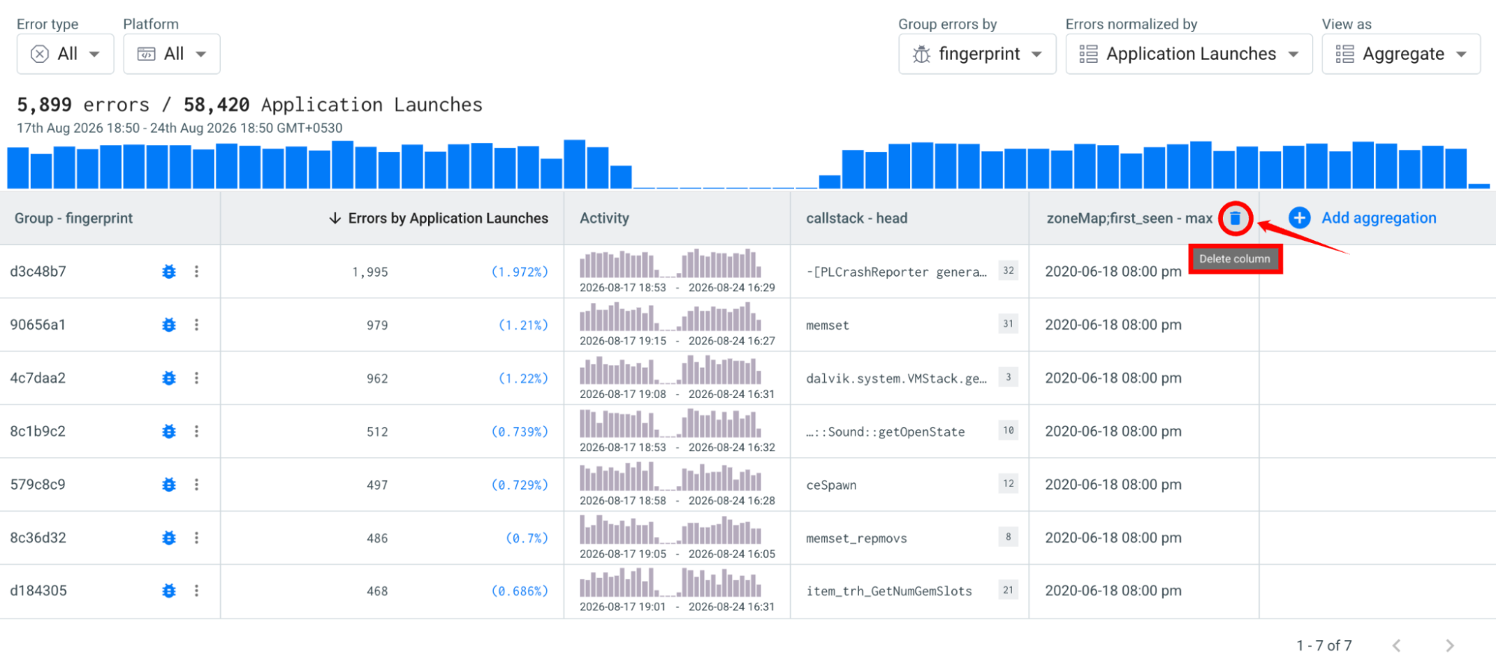The image size is (1496, 670).
Task: Open the fingerprint d3c48b7 group
Action: pyautogui.click(x=38, y=271)
